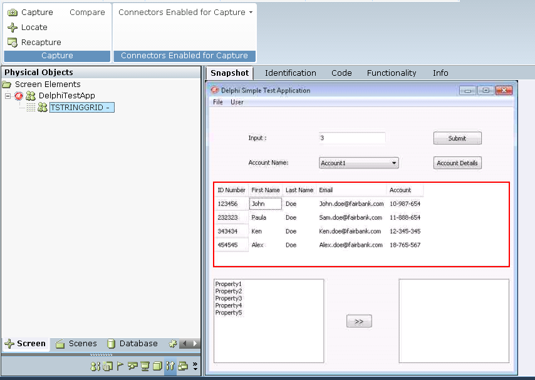Viewport: 535px width, 380px height.
Task: Switch to the Database tab
Action: click(132, 344)
